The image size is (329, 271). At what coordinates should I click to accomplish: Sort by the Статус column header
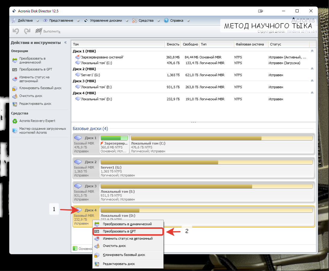pos(289,44)
